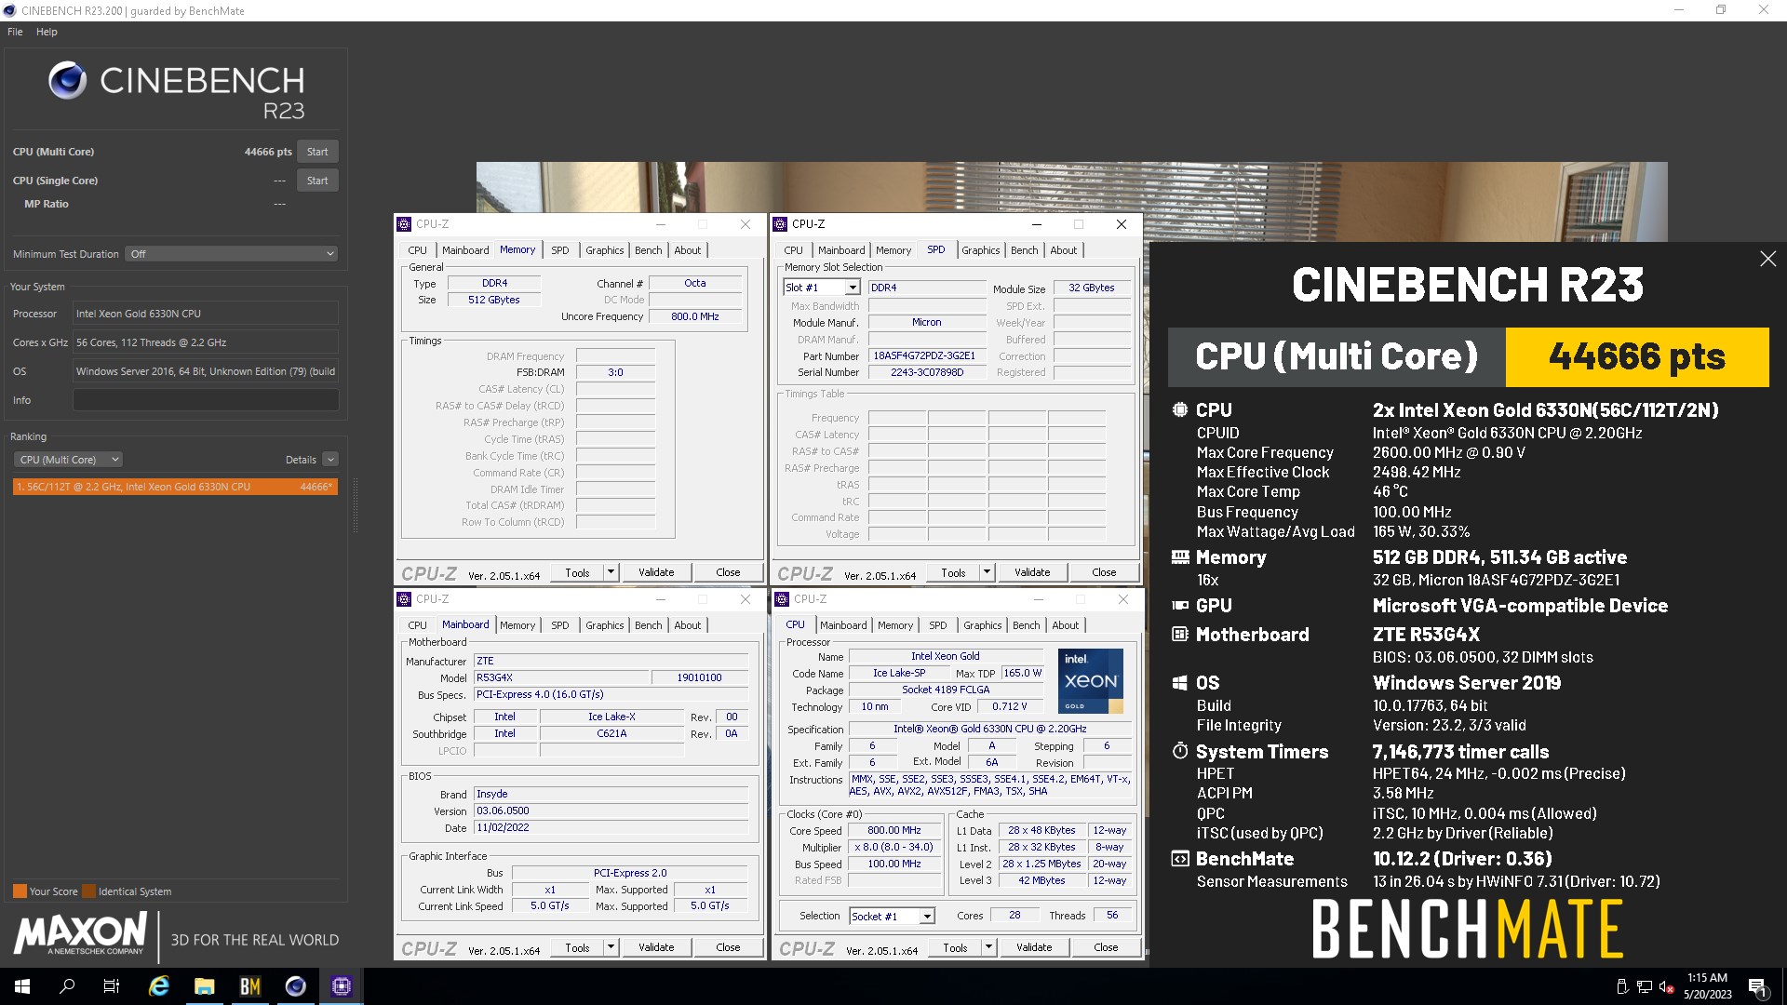1787x1005 pixels.
Task: Click the Intel Xeon Gold logo
Action: (x=1090, y=681)
